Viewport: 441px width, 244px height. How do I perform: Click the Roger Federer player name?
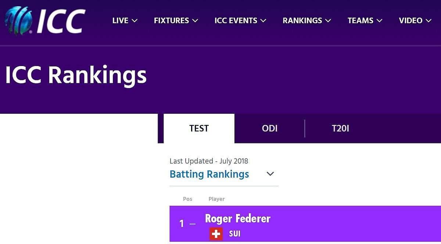coord(237,219)
